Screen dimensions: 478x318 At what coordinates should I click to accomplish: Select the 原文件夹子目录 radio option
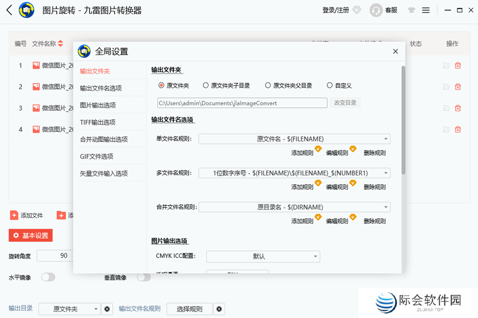[x=206, y=85]
